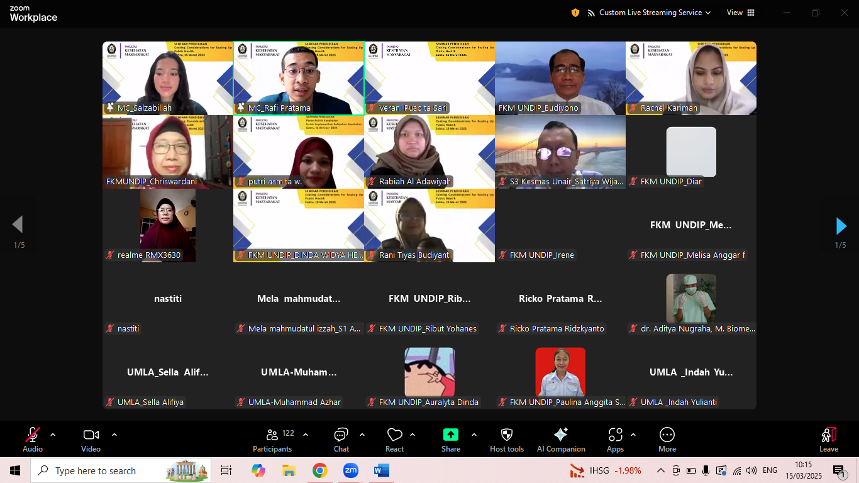Image resolution: width=859 pixels, height=483 pixels.
Task: Open the Apps icon in toolbar
Action: click(x=615, y=435)
